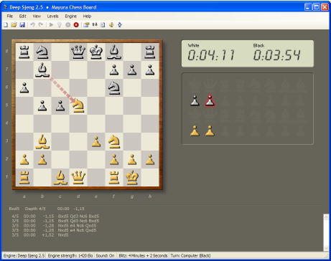Select the black bishop on f8
Image resolution: width=331 pixels, height=261 pixels.
click(x=114, y=52)
